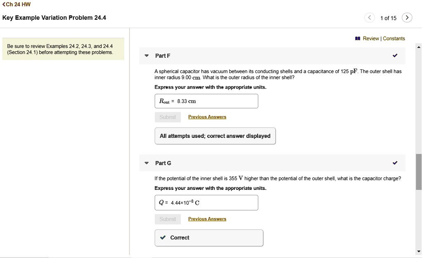Image resolution: width=422 pixels, height=258 pixels.
Task: Click the checkmark on Part F header
Action: 395,54
